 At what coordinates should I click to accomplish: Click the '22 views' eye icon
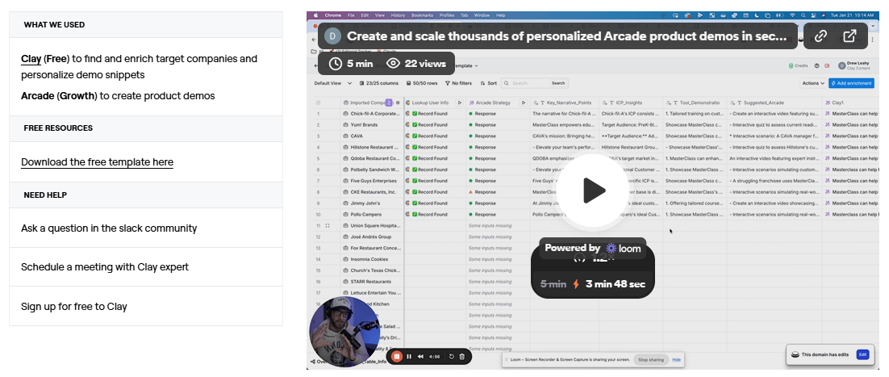tap(394, 64)
